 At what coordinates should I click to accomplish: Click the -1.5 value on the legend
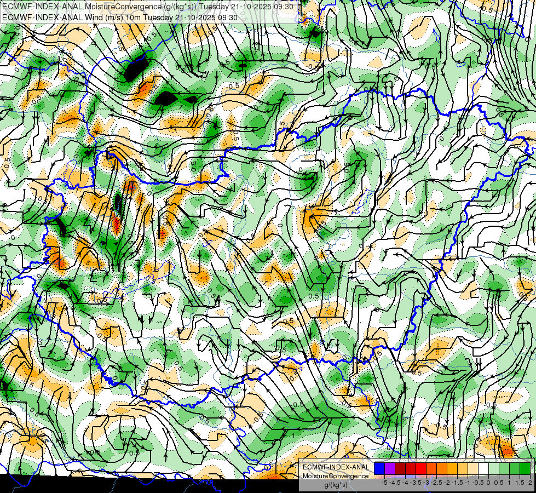457,483
